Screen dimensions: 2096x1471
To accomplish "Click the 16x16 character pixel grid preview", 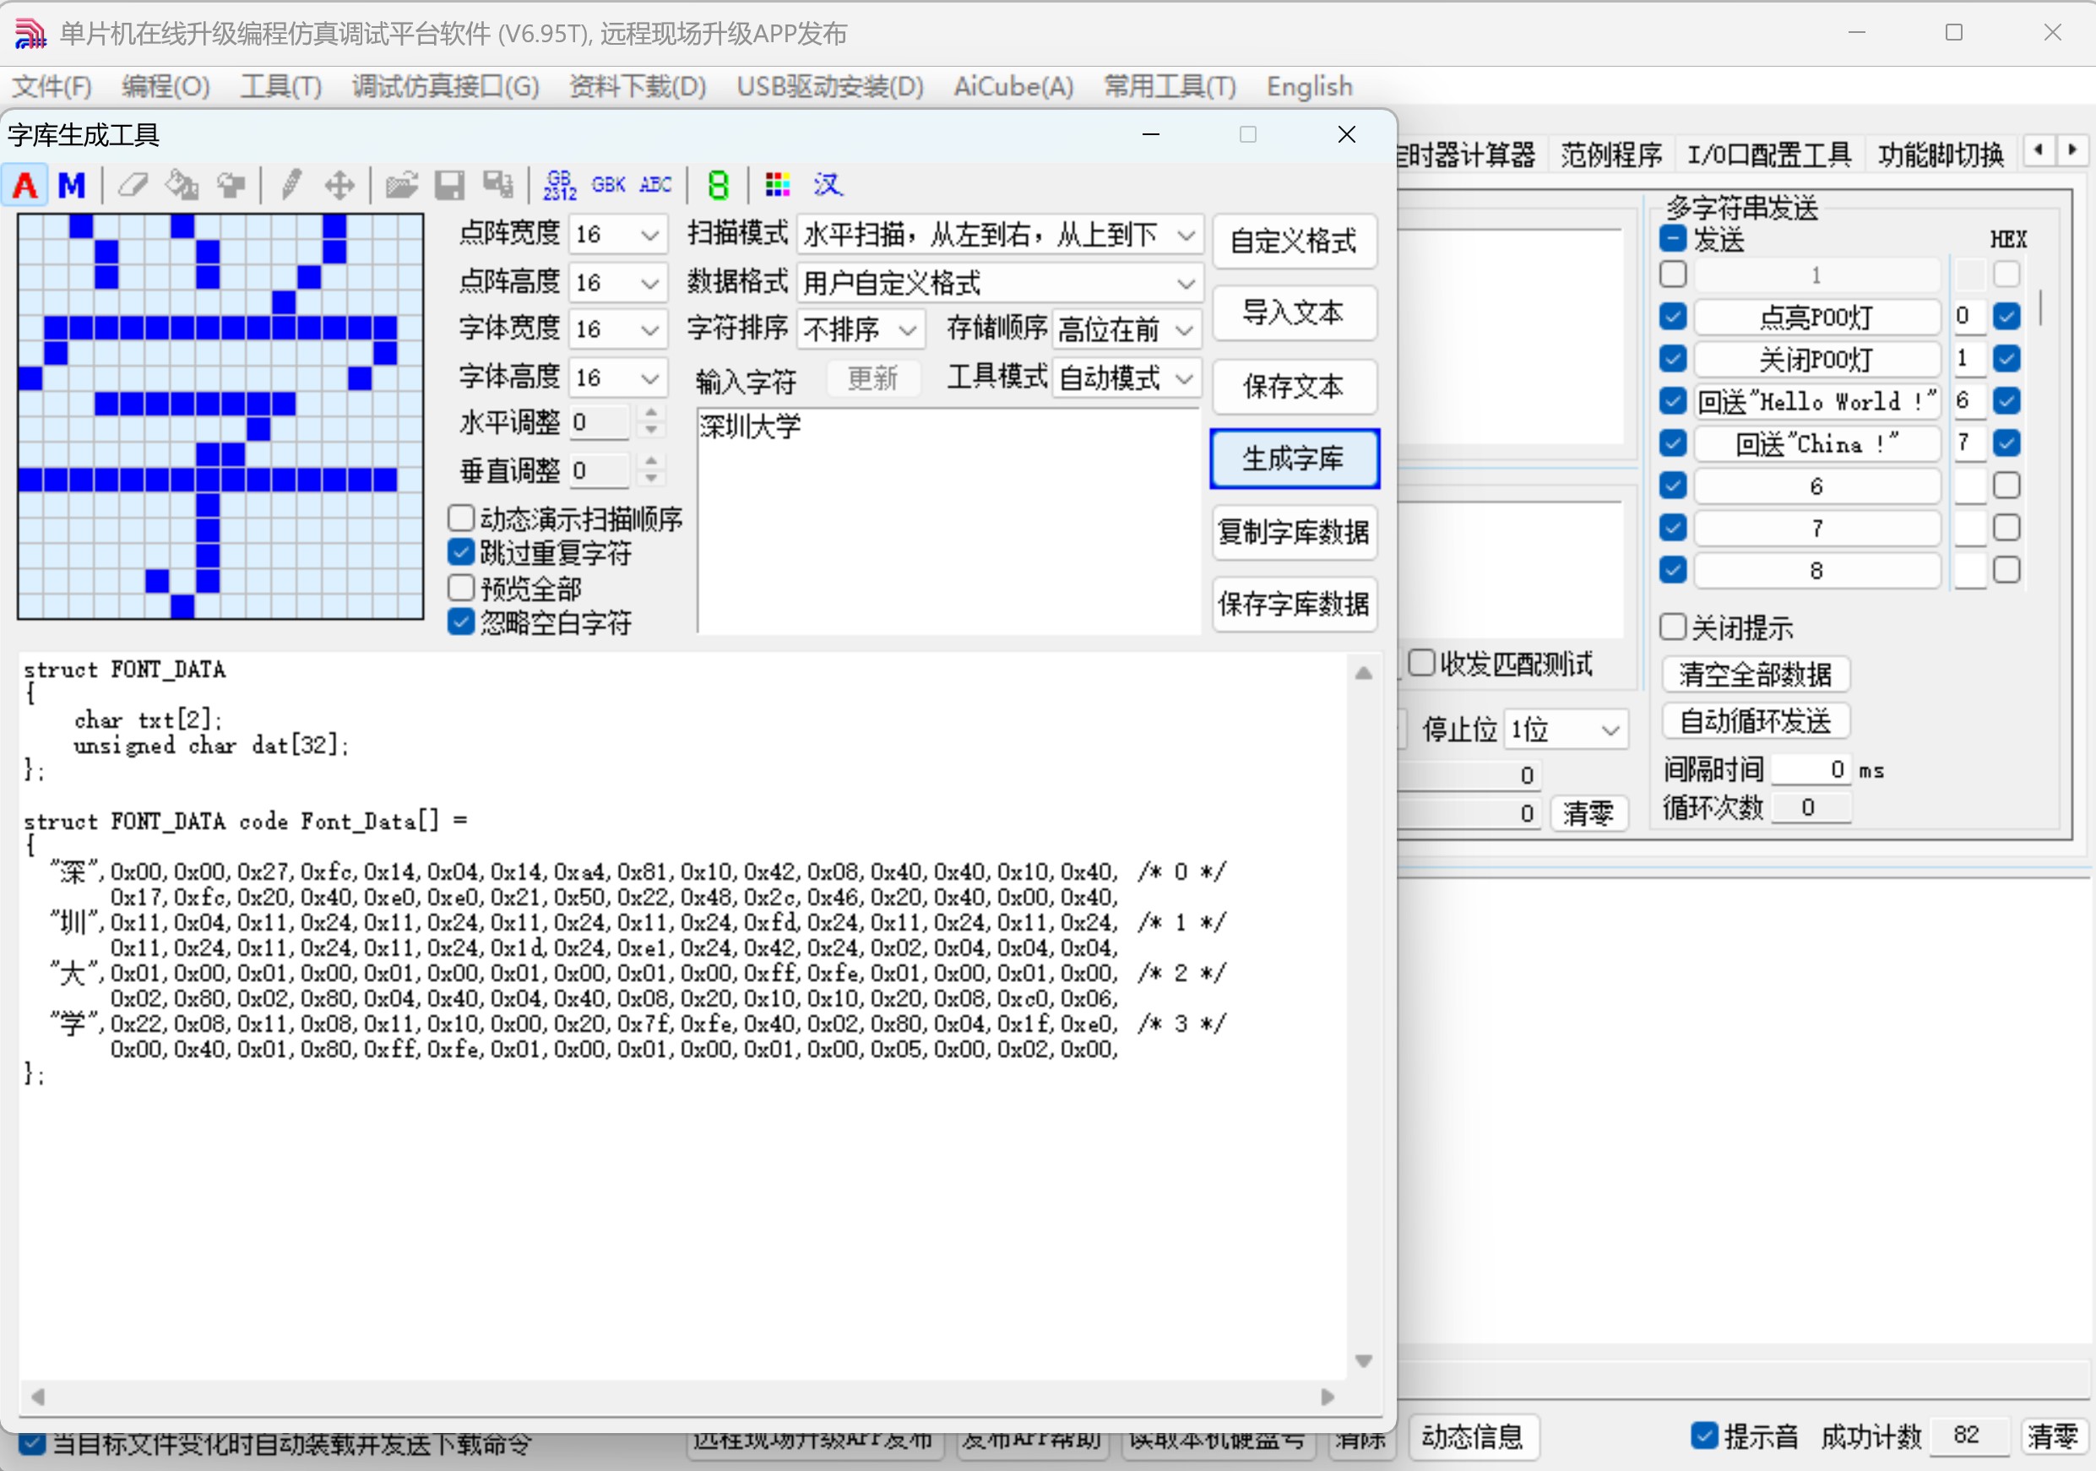I will tap(220, 416).
